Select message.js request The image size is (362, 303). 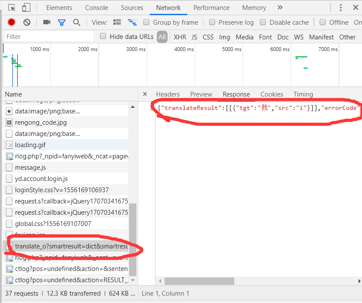[65, 168]
